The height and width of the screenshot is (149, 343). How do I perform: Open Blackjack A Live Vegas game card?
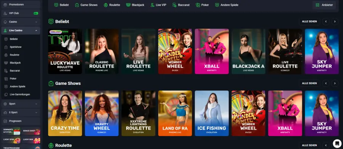coord(248,51)
